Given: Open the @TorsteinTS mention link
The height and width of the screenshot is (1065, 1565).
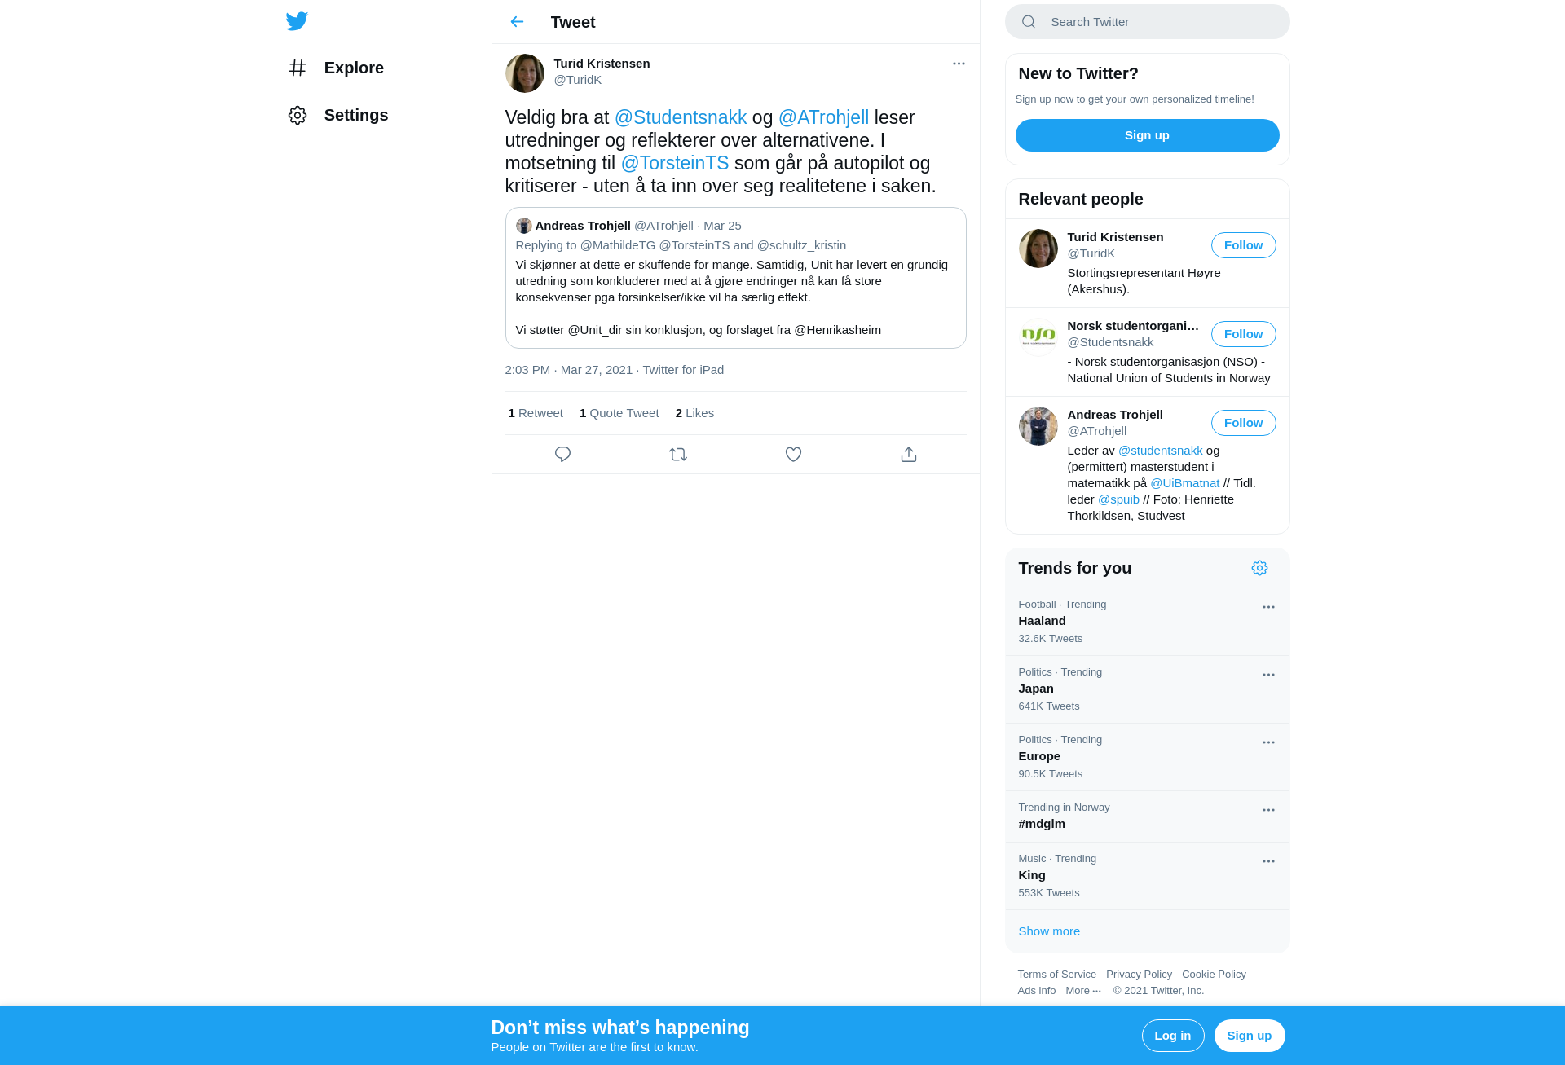Looking at the screenshot, I should [x=675, y=163].
